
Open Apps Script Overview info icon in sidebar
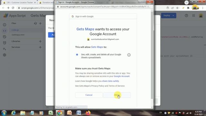click(5, 25)
